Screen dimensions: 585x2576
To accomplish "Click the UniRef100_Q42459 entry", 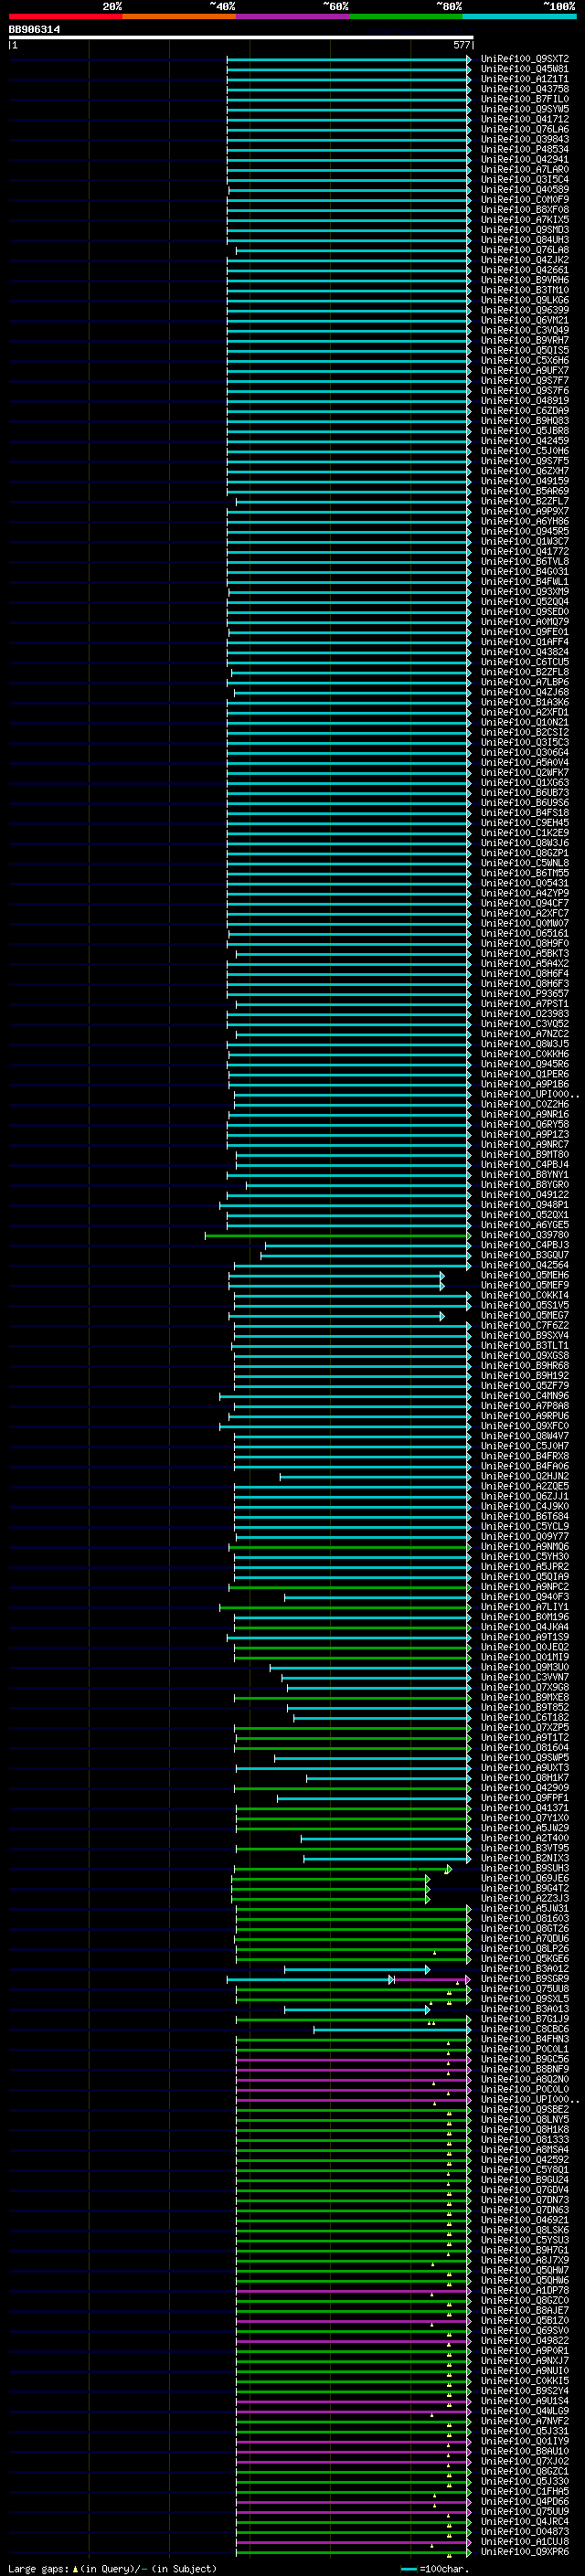I will tap(525, 440).
